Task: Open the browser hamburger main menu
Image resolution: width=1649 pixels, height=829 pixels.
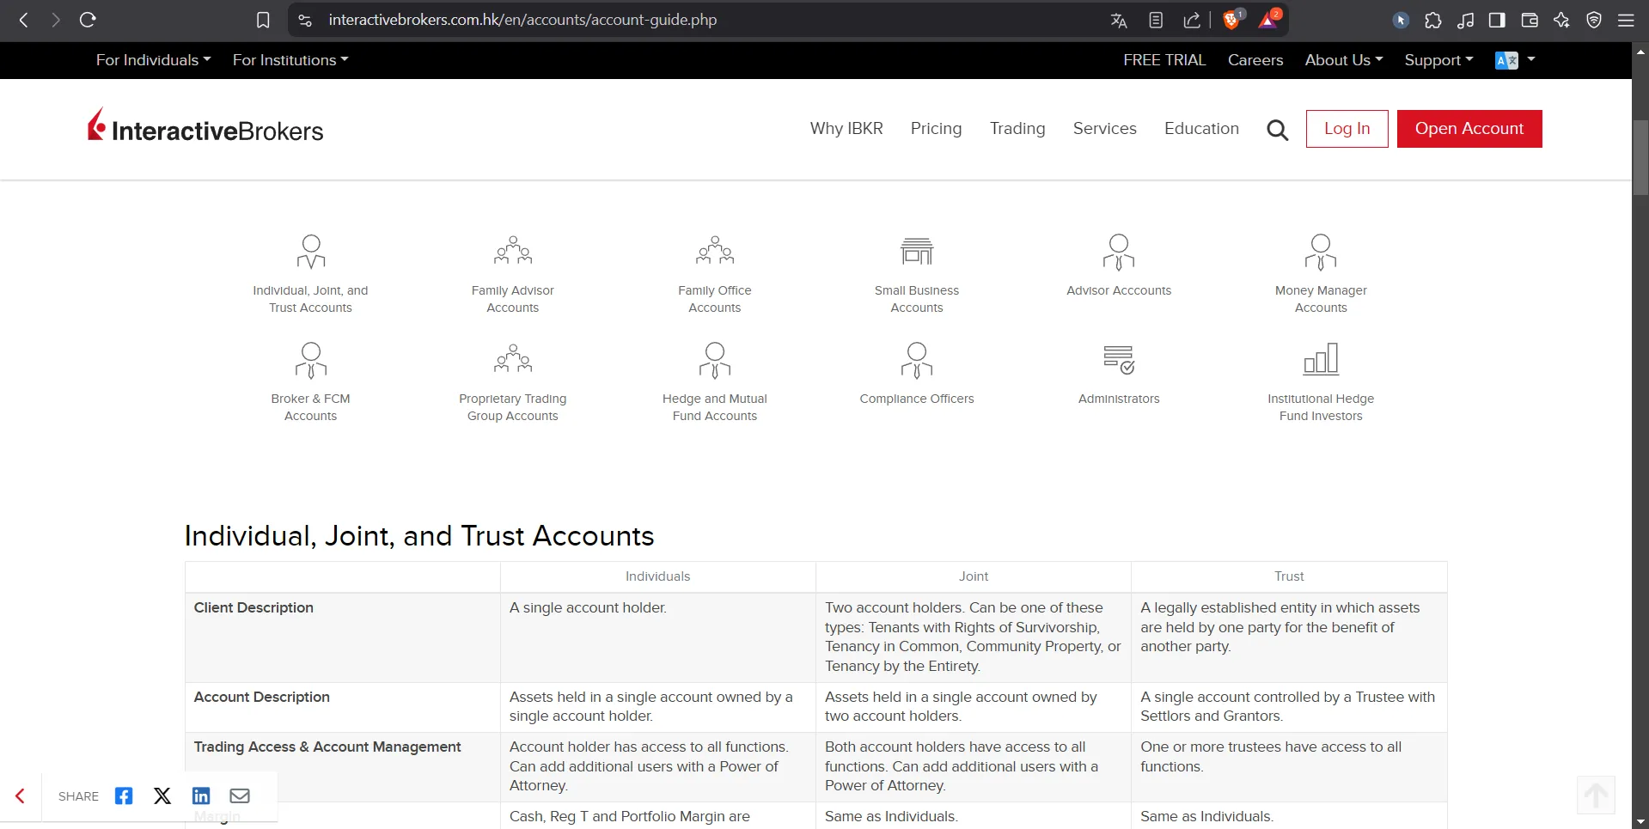Action: pos(1626,20)
